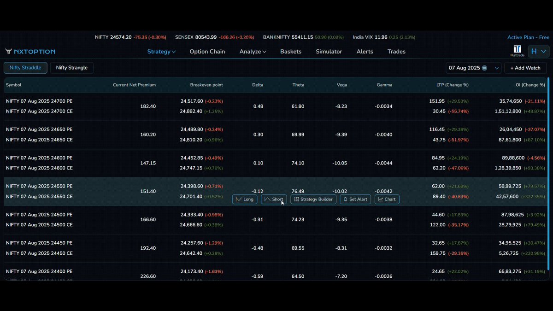Image resolution: width=553 pixels, height=311 pixels.
Task: Click the vega value -9.39
Action: (x=341, y=135)
